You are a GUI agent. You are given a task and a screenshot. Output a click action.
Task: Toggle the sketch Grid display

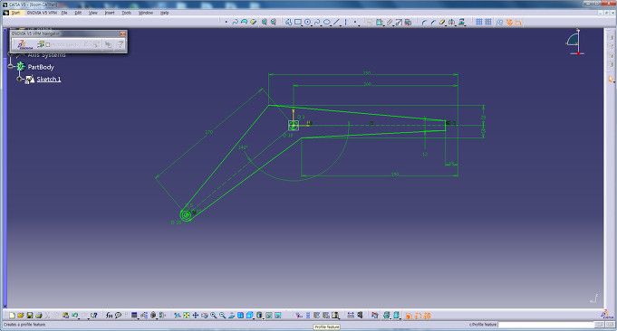[x=479, y=23]
